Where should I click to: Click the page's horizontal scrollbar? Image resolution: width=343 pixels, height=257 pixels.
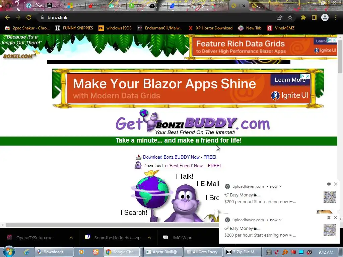pos(112,225)
